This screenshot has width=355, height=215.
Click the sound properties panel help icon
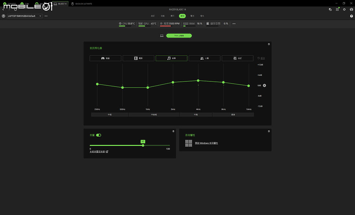(x=269, y=131)
